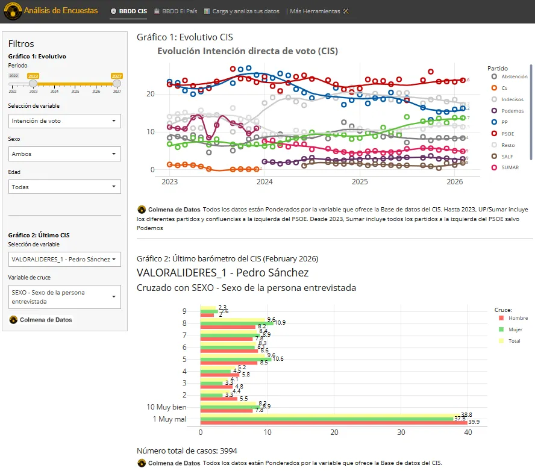Click the Podemos legend circle icon

click(x=495, y=111)
